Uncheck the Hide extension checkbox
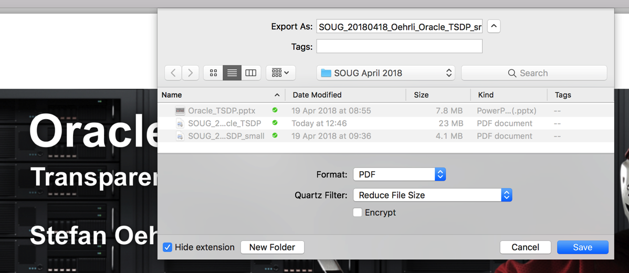Image resolution: width=629 pixels, height=273 pixels. pyautogui.click(x=167, y=247)
